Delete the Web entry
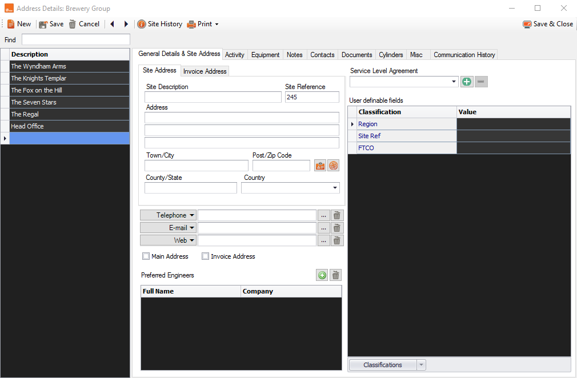 [x=336, y=240]
